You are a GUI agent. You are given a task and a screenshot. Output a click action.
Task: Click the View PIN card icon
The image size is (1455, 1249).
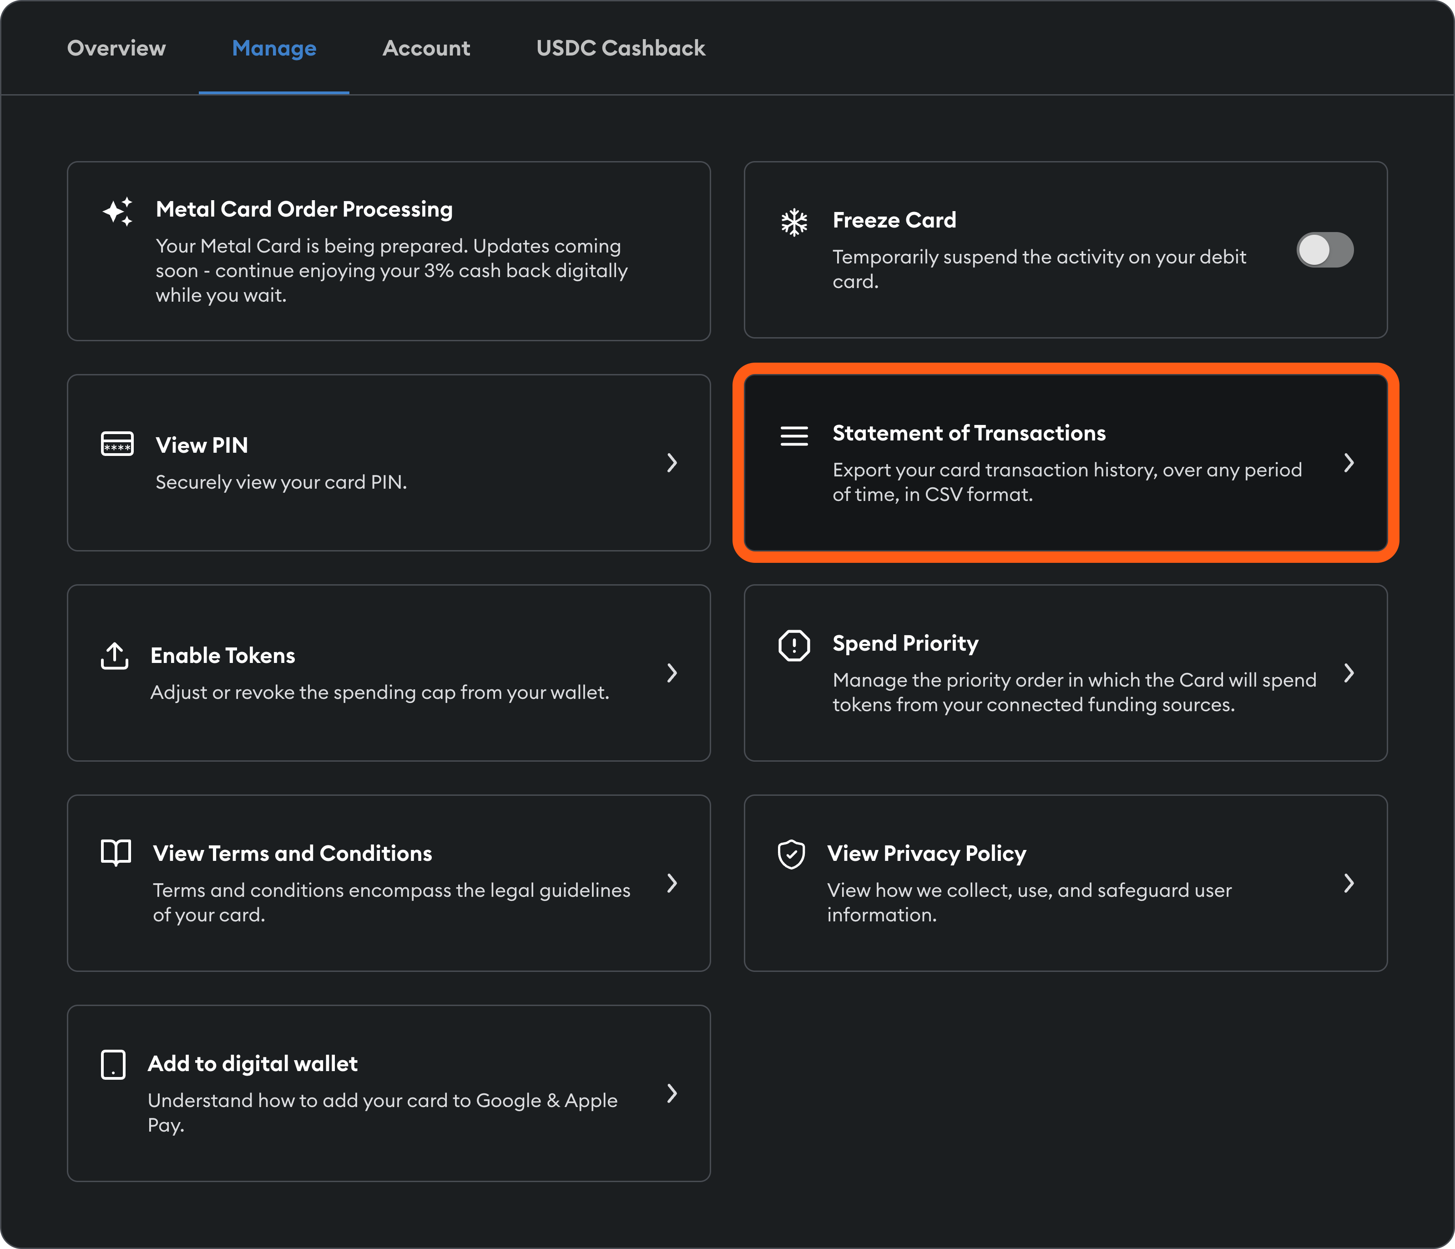tap(117, 444)
